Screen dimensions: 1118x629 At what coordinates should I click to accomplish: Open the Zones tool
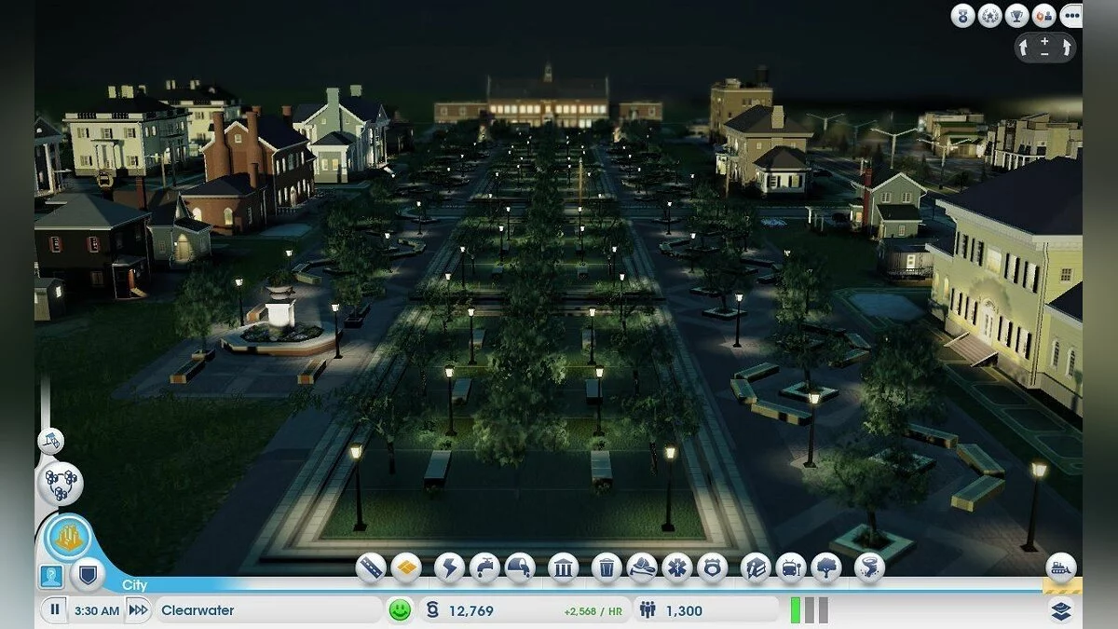pos(406,567)
